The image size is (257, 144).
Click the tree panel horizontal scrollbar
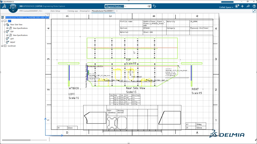16,140
